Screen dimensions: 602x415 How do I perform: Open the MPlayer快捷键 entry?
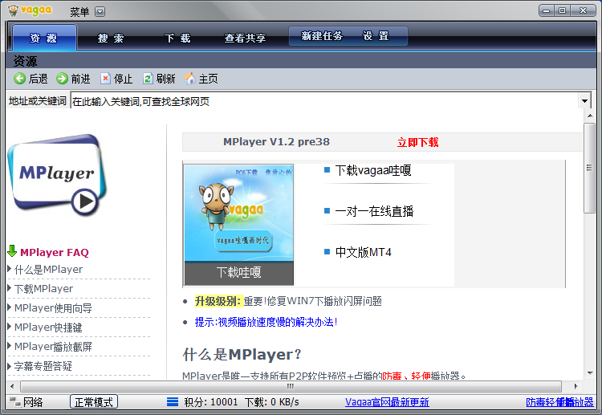point(48,327)
